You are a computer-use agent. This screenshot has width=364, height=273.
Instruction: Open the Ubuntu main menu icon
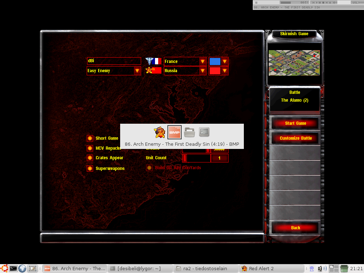4,268
